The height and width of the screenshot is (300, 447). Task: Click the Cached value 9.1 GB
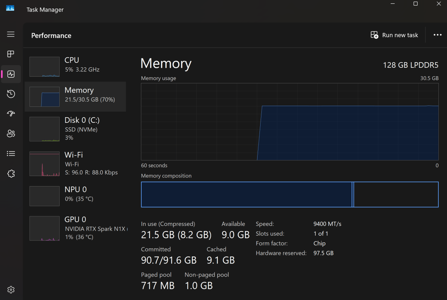pos(221,260)
